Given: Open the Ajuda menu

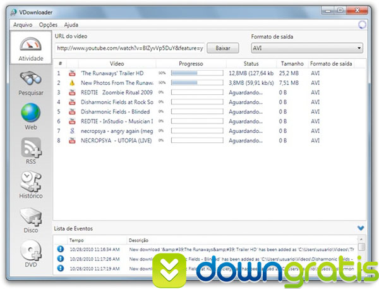Looking at the screenshot, I should coord(71,25).
